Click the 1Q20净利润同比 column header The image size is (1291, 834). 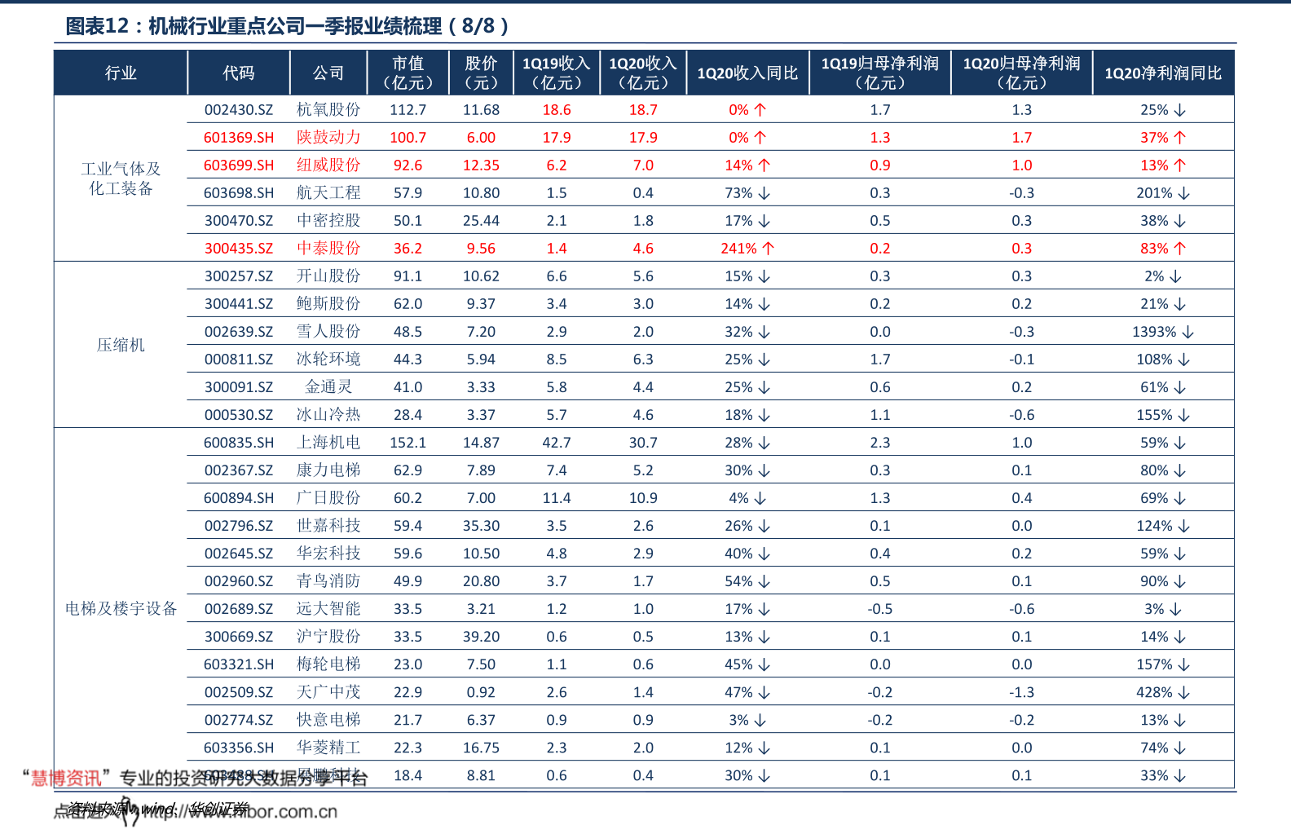tap(1163, 73)
